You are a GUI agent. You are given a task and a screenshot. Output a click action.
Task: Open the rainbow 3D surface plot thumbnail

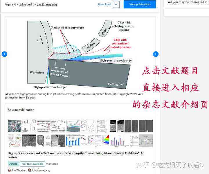[102, 140]
